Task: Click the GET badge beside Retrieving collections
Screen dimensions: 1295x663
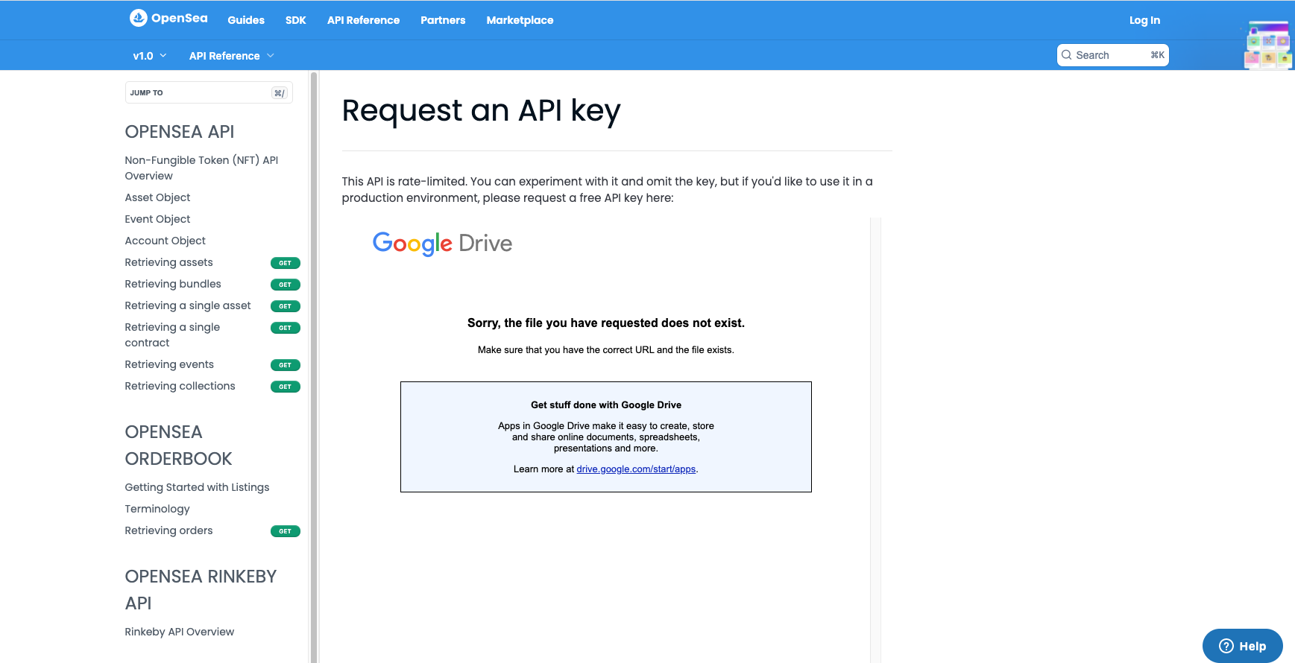Action: coord(285,386)
